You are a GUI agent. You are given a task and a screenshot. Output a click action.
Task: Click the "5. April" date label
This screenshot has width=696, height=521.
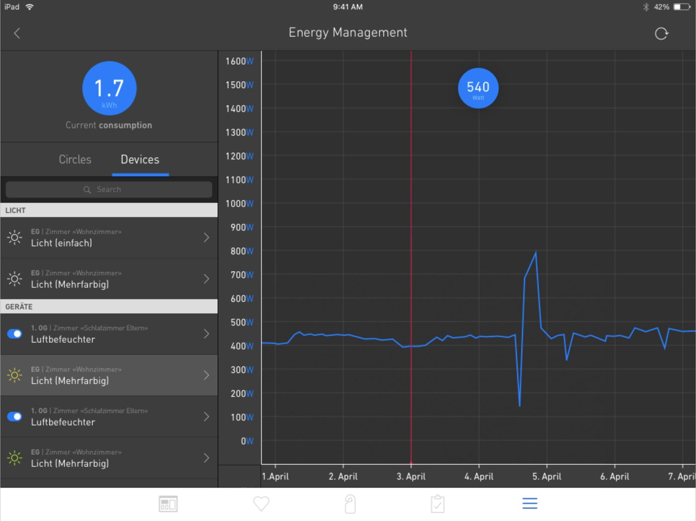[x=547, y=476]
